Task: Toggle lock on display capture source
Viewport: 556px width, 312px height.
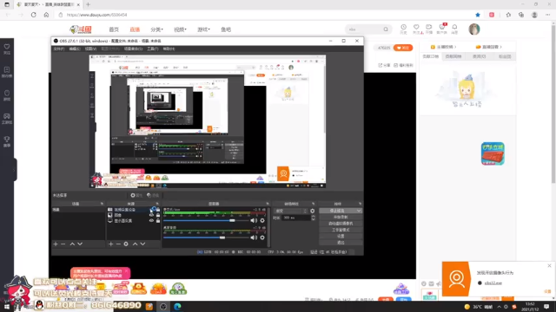Action: pos(158,220)
